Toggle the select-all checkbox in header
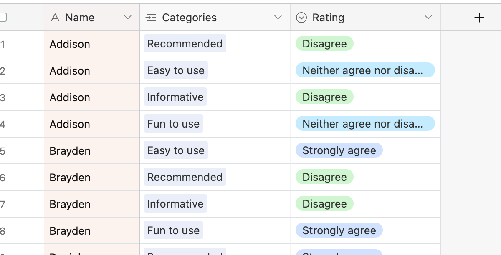501x255 pixels. (3, 17)
